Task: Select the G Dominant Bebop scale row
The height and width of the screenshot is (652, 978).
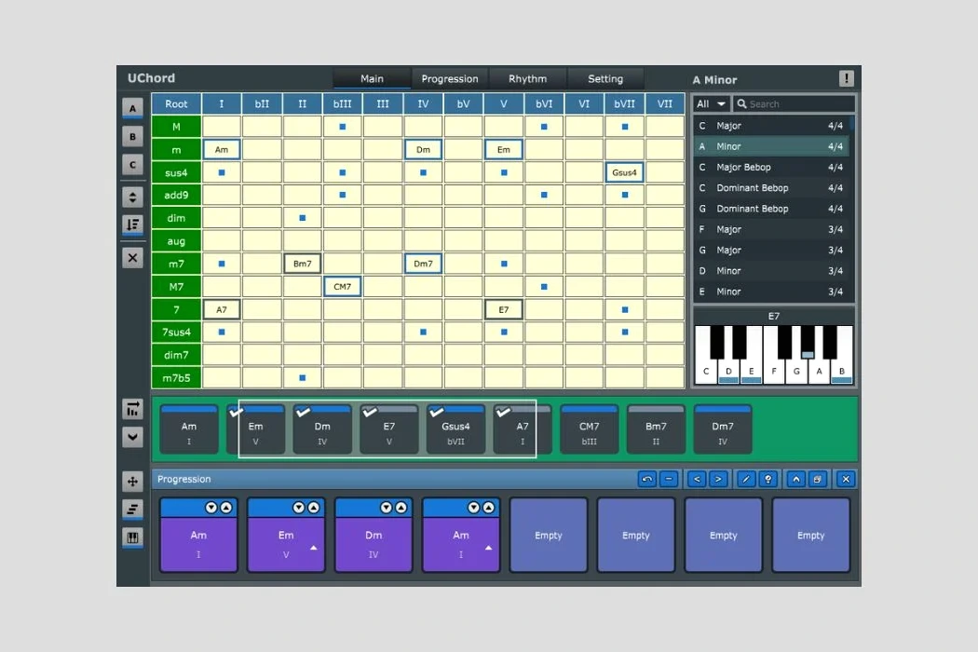Action: coord(771,209)
